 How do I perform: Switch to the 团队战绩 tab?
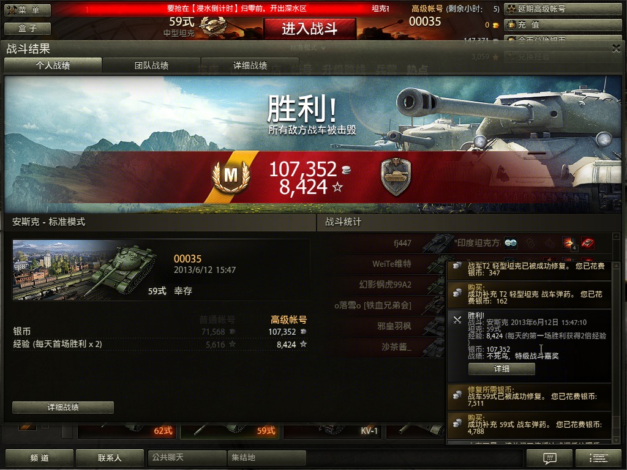tap(151, 65)
